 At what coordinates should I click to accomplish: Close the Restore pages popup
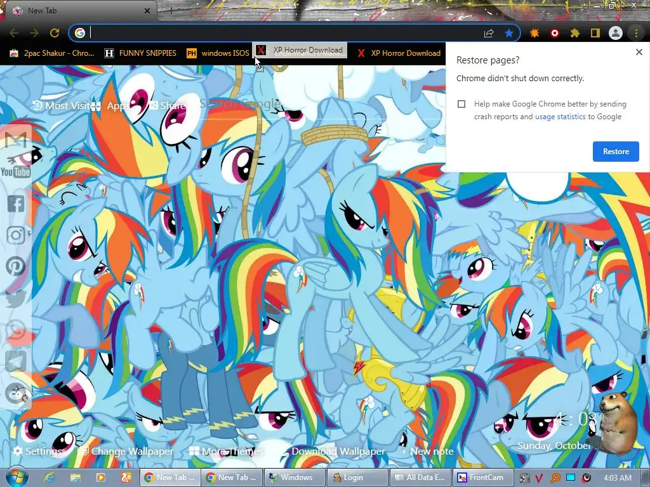[x=639, y=52]
